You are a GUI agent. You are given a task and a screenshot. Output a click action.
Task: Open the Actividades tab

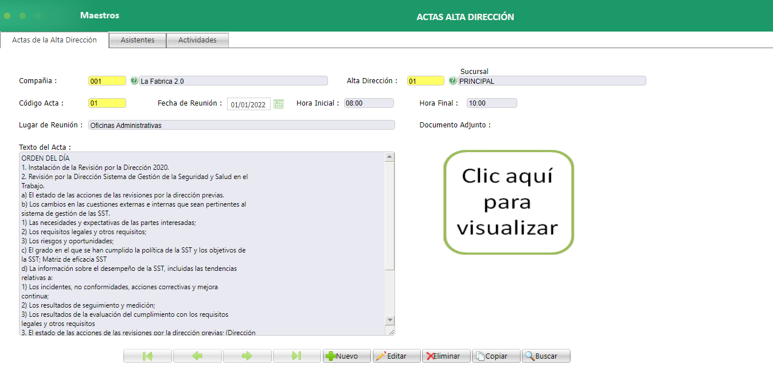coord(197,40)
